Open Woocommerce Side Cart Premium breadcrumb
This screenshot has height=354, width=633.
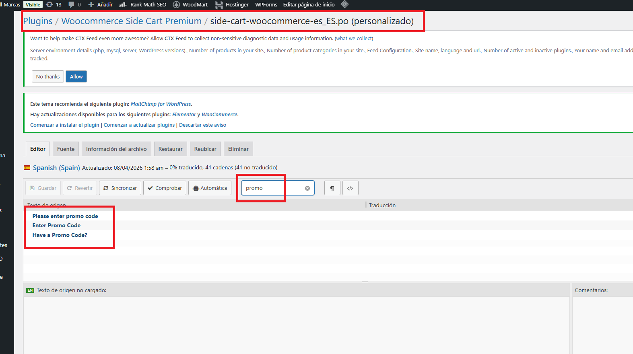click(x=131, y=21)
